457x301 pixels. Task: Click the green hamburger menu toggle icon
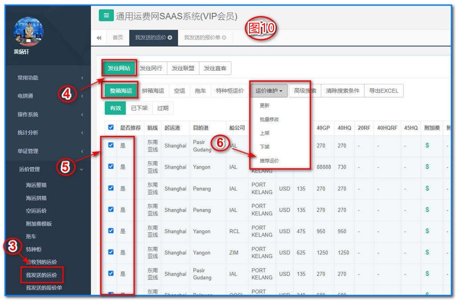(x=106, y=16)
